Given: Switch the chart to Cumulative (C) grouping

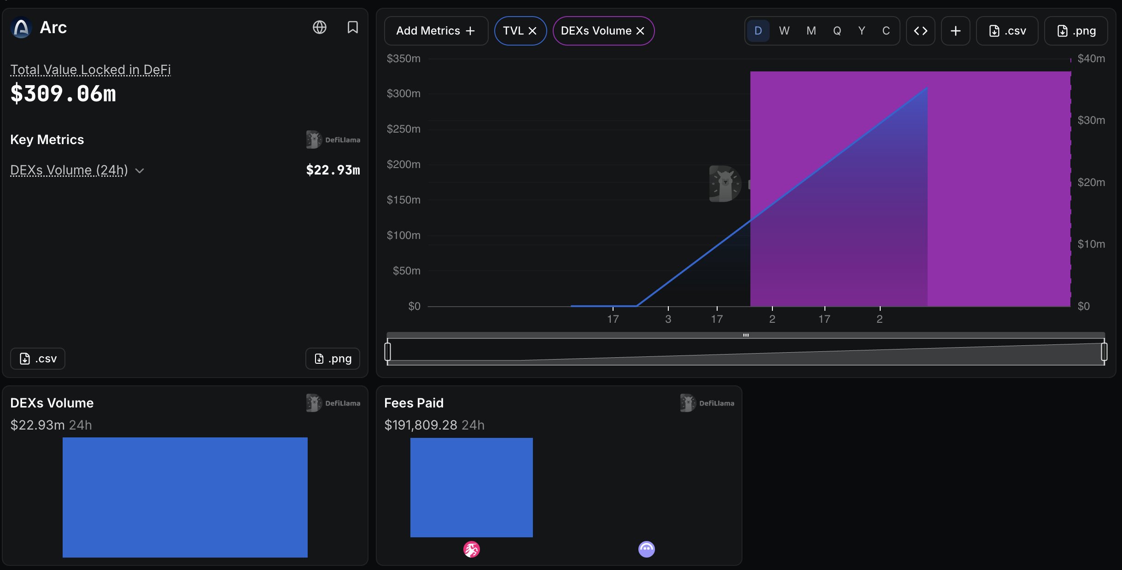Looking at the screenshot, I should point(886,31).
